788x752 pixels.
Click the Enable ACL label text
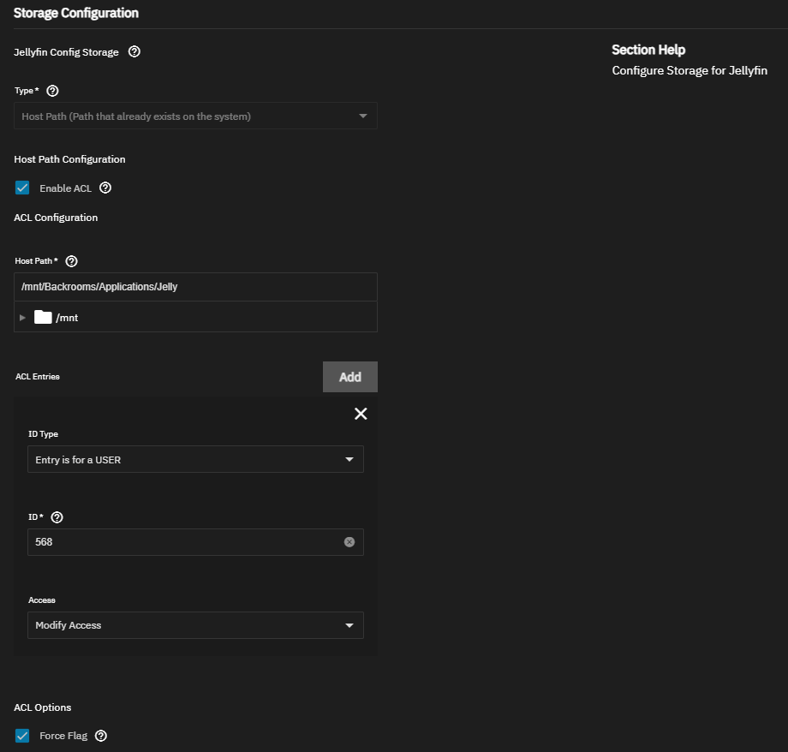point(65,188)
